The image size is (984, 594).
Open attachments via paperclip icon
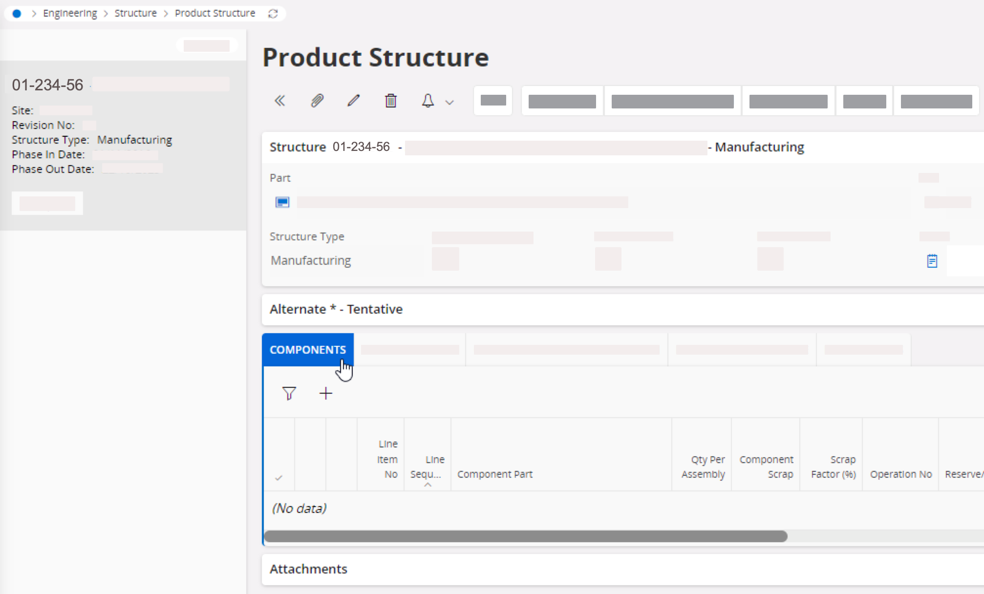(317, 101)
